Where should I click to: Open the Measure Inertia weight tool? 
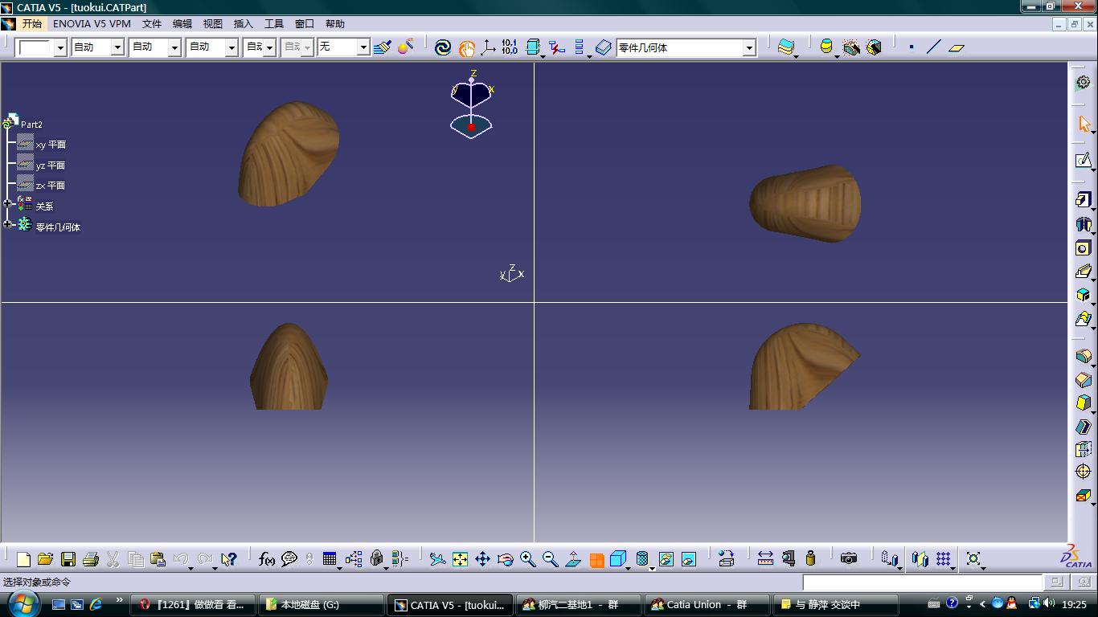point(810,558)
